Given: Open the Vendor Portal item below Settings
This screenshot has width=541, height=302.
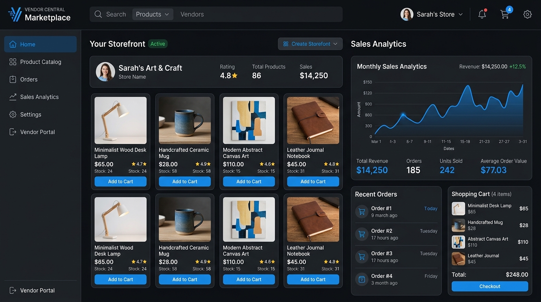Looking at the screenshot, I should coord(40,132).
